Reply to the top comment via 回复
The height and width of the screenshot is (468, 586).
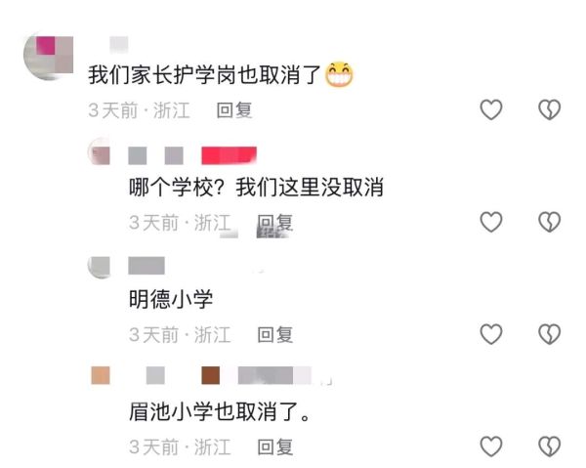tap(234, 110)
